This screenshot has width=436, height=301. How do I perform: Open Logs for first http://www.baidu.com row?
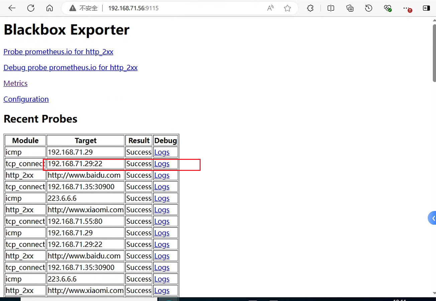(162, 175)
